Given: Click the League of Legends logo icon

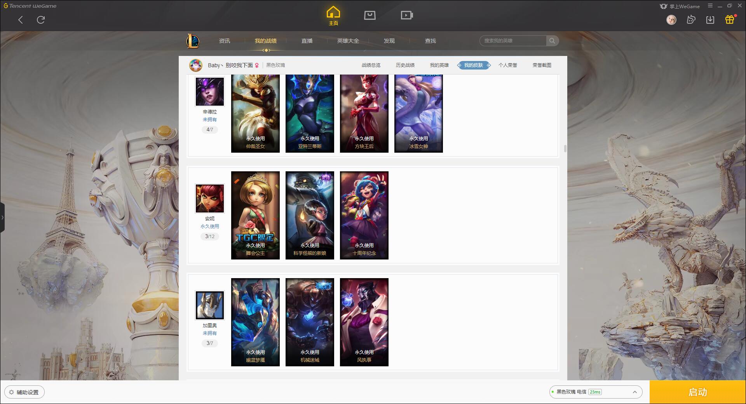Looking at the screenshot, I should tap(193, 41).
